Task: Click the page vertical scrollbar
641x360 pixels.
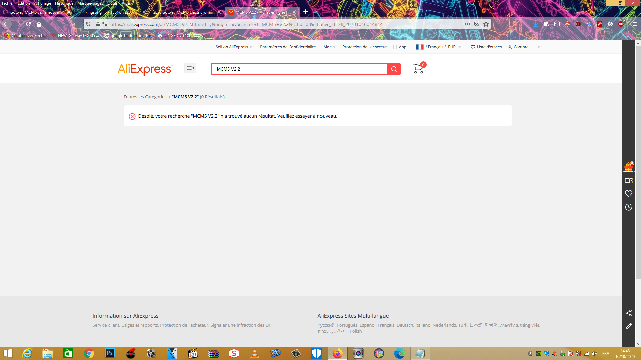Action: (x=638, y=162)
